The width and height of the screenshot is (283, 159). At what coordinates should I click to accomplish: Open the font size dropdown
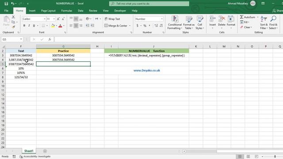pyautogui.click(x=54, y=19)
